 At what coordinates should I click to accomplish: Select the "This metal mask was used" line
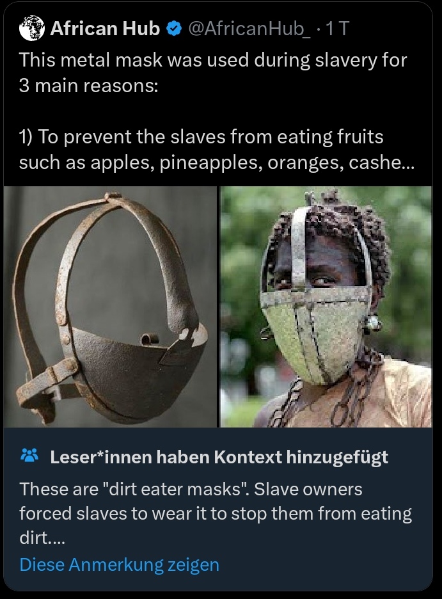[213, 60]
